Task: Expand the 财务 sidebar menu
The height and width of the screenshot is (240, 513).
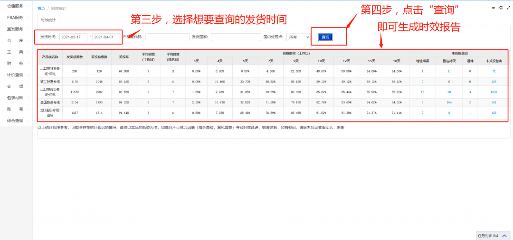Action: point(16,63)
